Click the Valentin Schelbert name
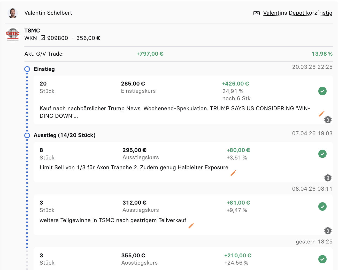 pos(48,13)
